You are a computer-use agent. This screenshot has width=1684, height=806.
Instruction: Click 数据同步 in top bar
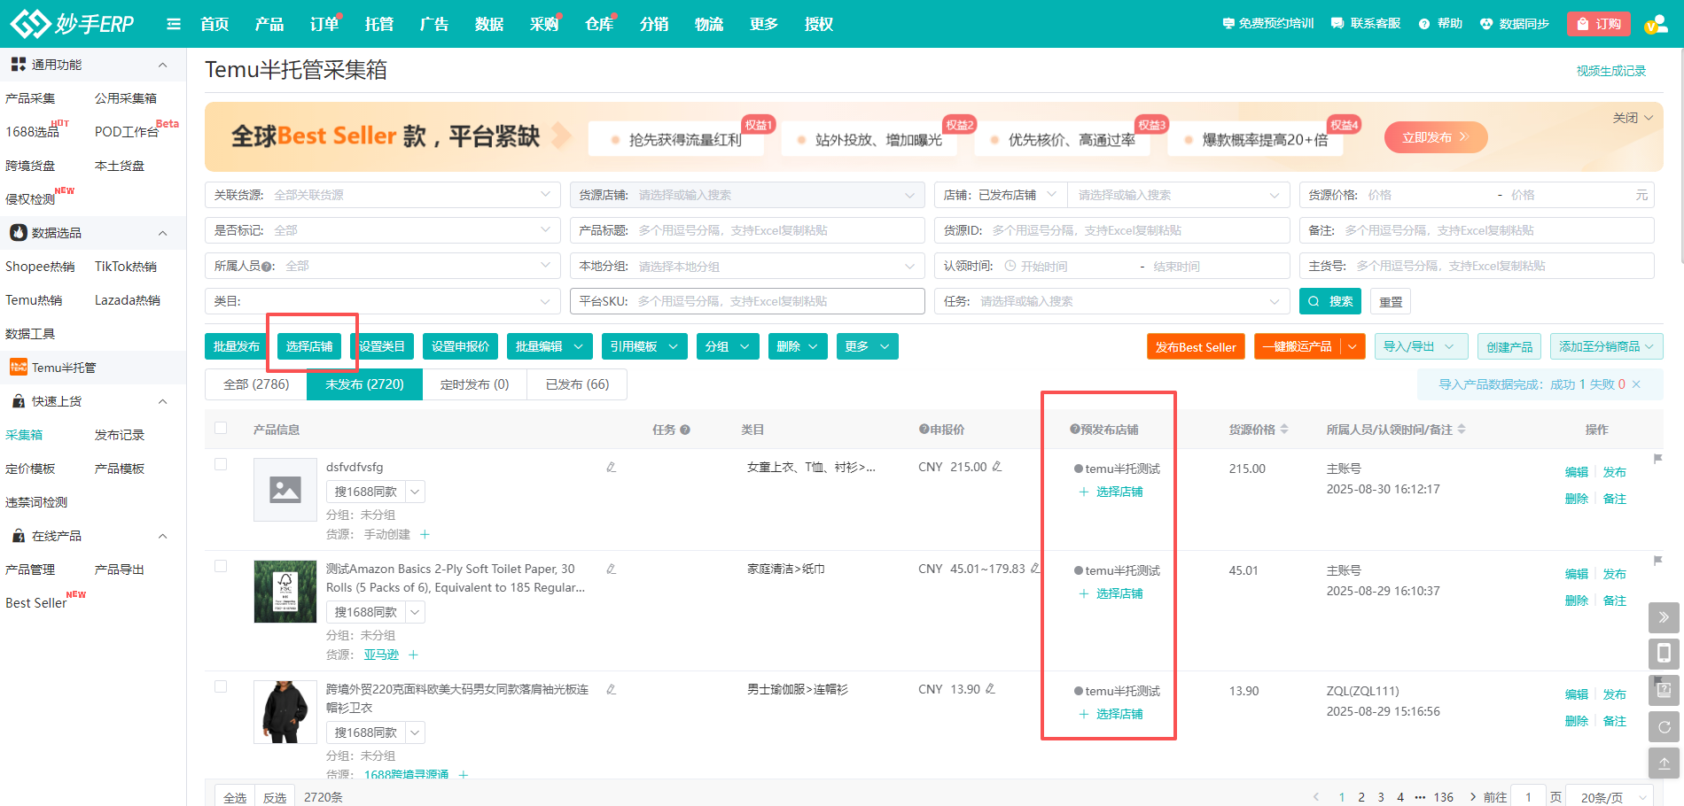point(1515,24)
